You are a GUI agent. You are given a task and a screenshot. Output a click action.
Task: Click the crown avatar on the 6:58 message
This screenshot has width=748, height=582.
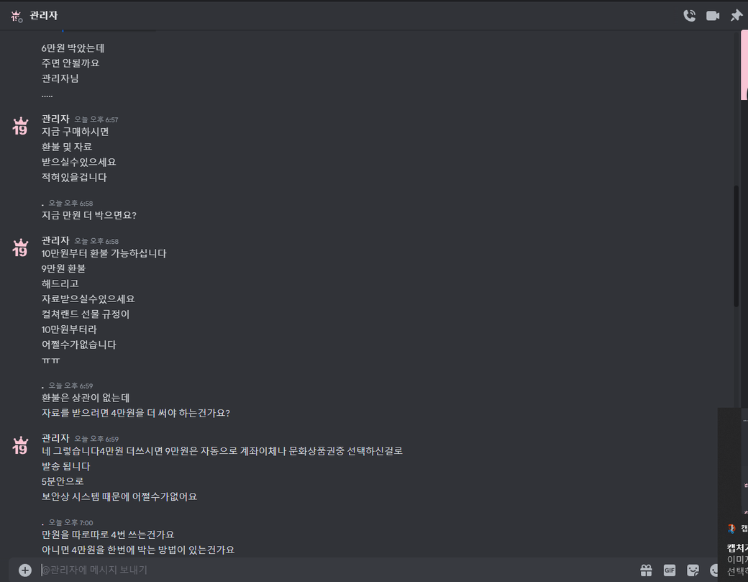coord(20,248)
